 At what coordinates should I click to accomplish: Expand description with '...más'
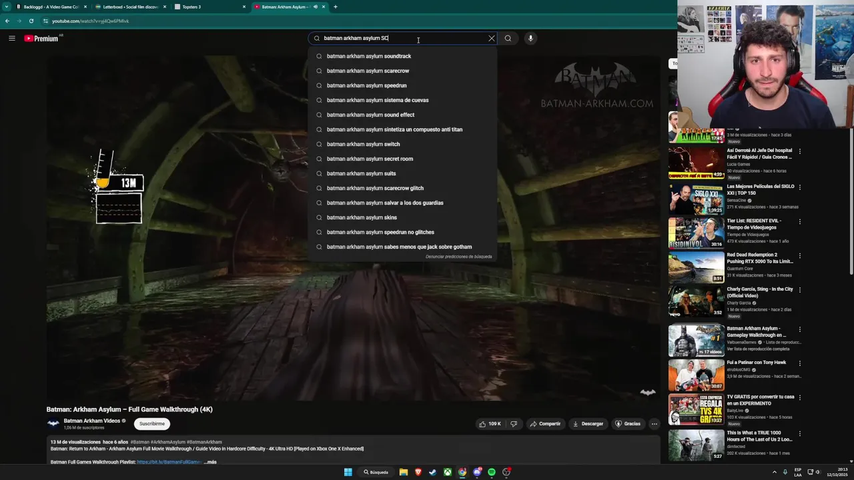210,462
